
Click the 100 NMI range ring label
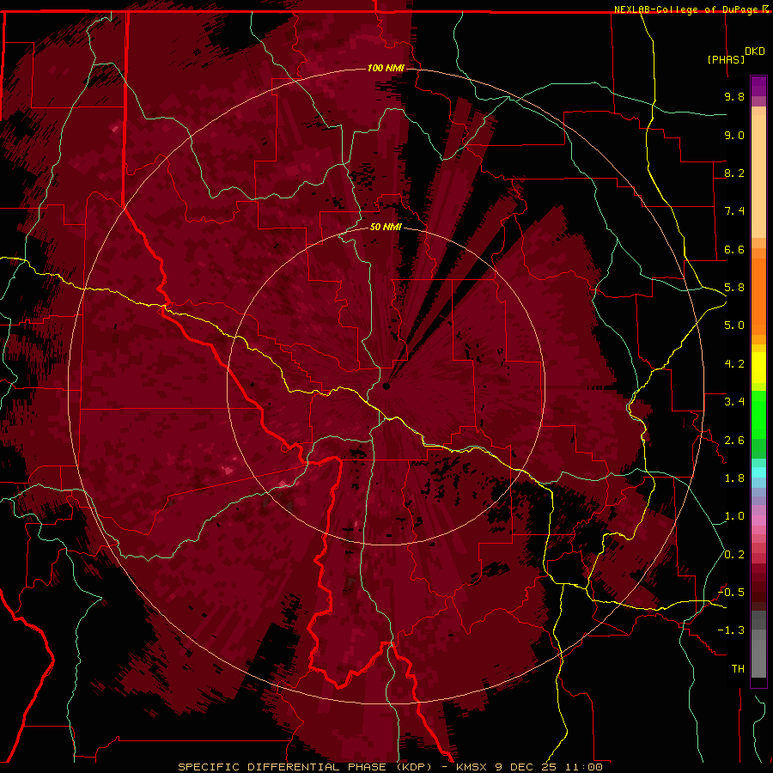[x=386, y=68]
